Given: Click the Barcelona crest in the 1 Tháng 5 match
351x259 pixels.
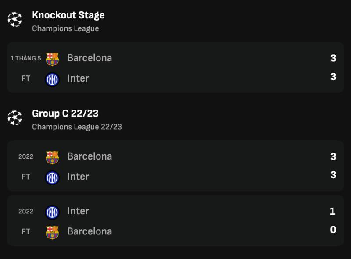Looking at the screenshot, I should point(52,59).
